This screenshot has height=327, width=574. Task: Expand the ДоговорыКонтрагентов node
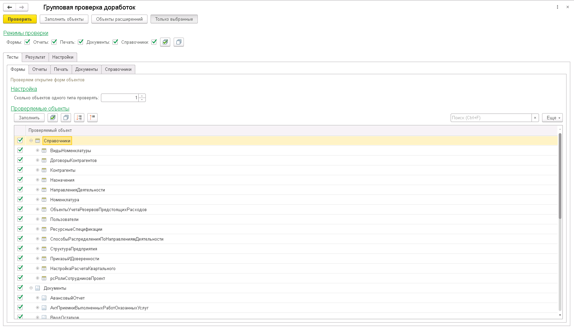pyautogui.click(x=37, y=160)
